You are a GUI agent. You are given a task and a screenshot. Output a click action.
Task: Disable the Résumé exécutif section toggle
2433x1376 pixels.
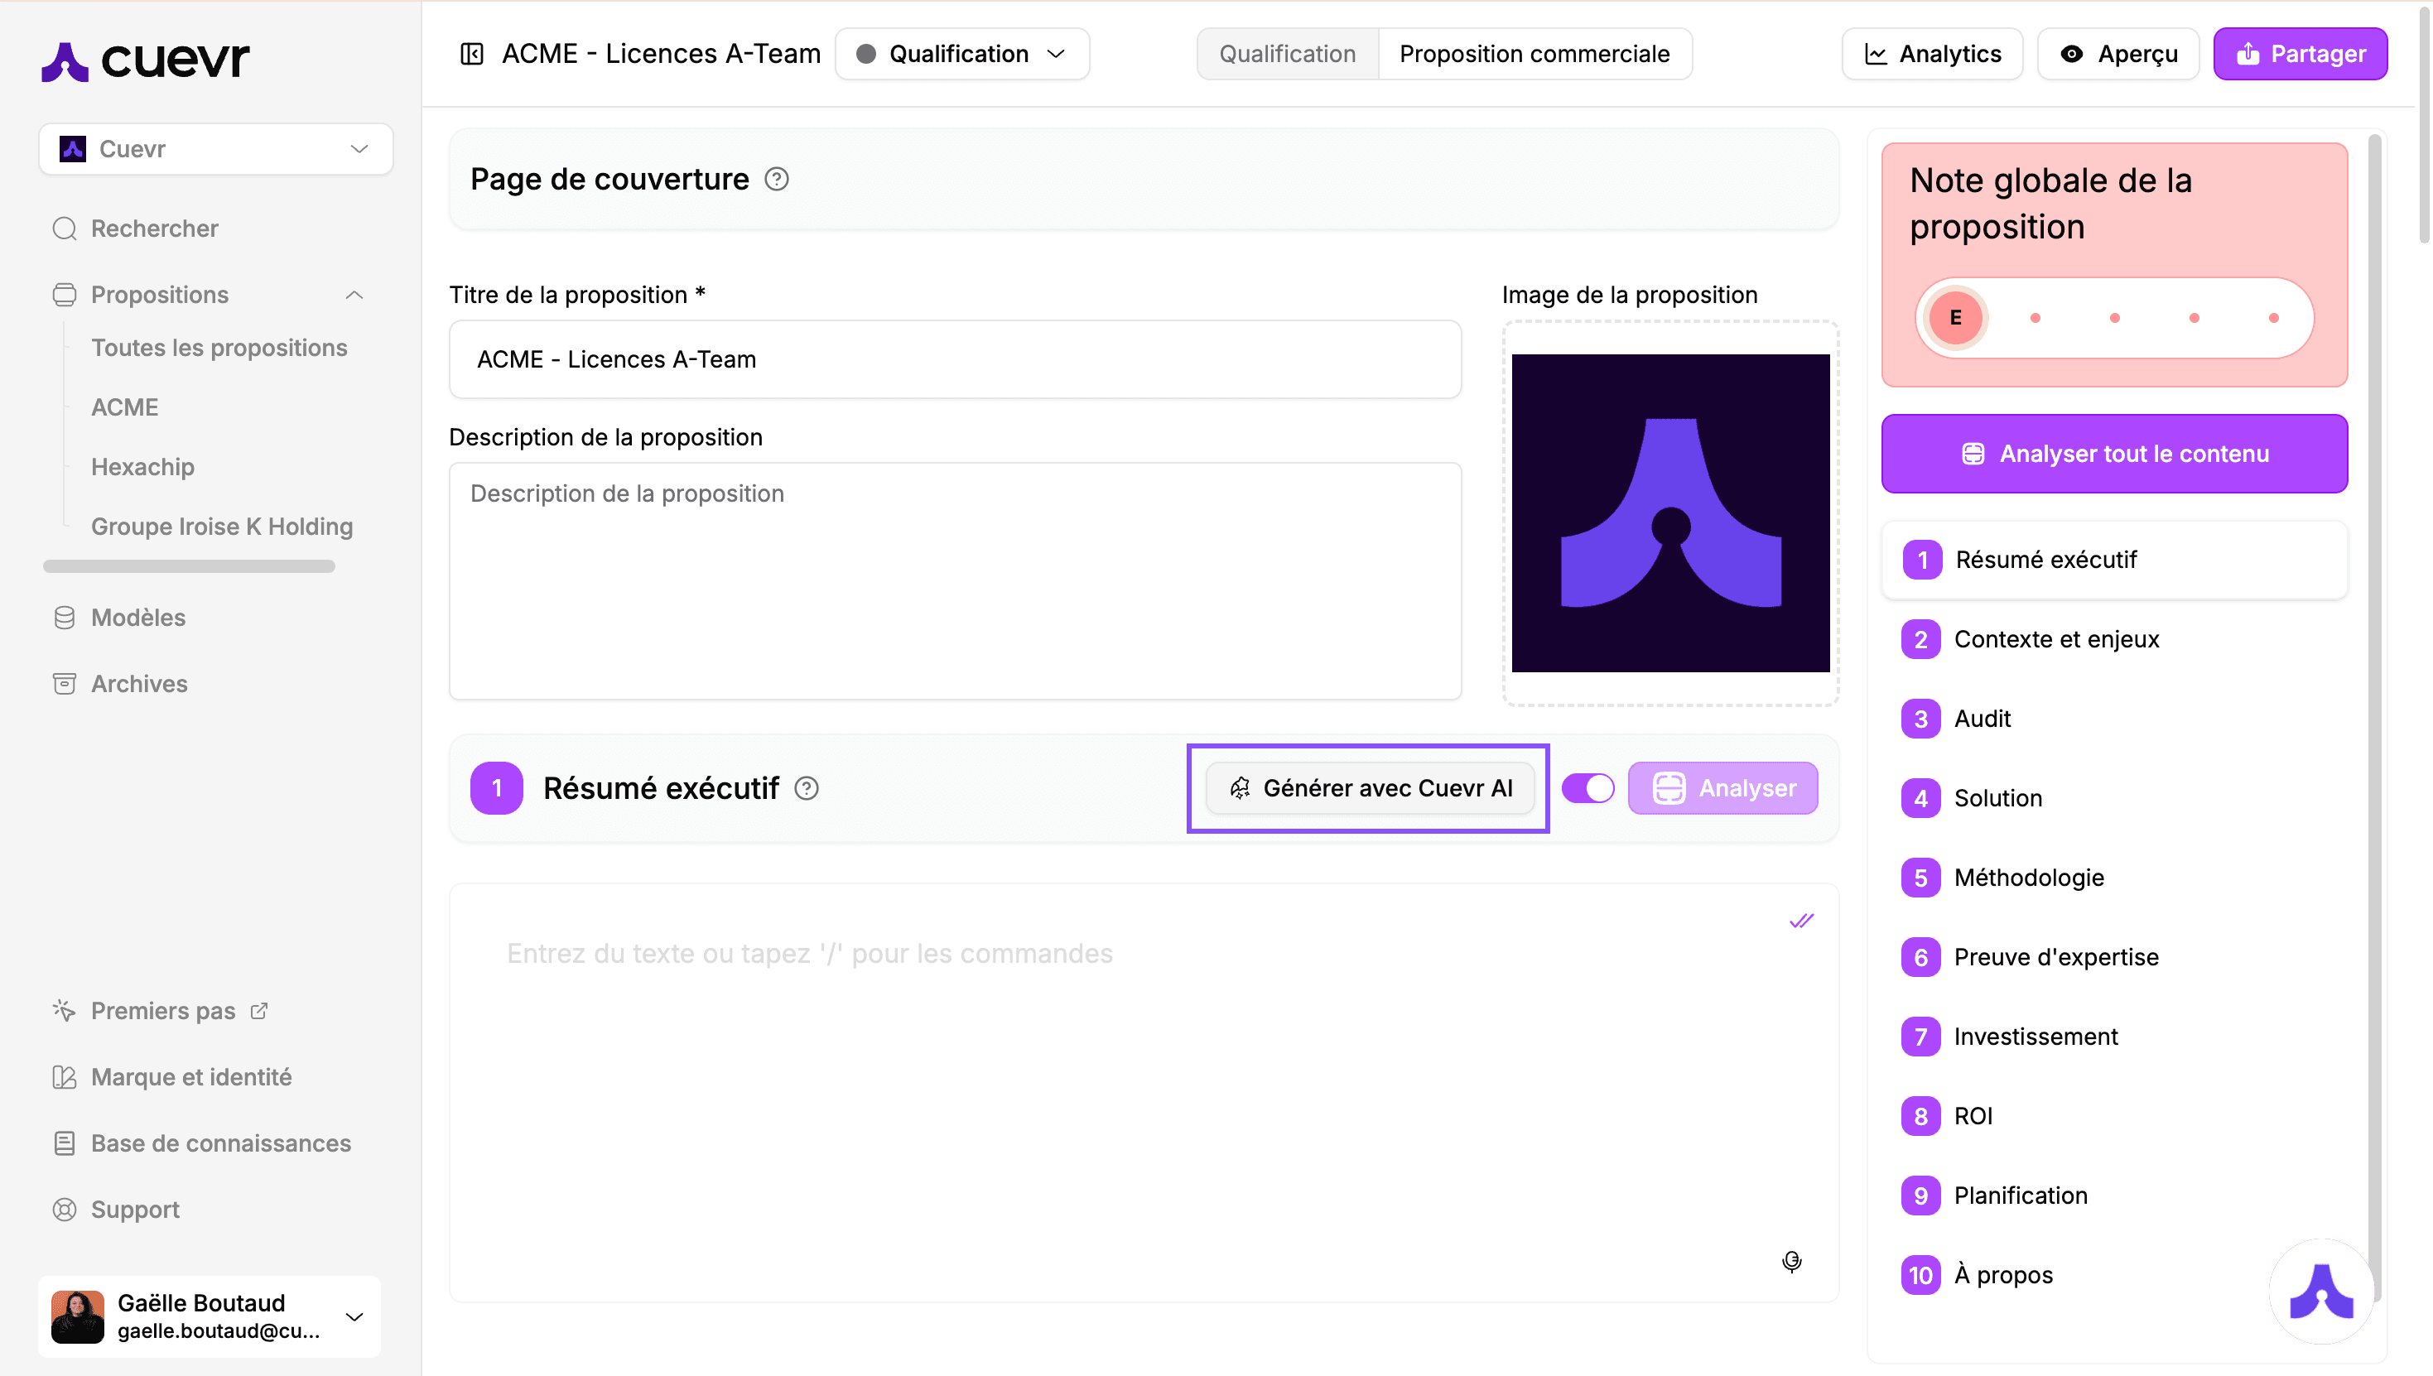click(x=1587, y=787)
